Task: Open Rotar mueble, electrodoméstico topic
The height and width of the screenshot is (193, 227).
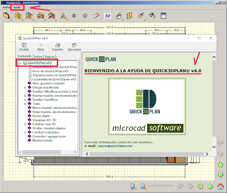Action: point(54,112)
